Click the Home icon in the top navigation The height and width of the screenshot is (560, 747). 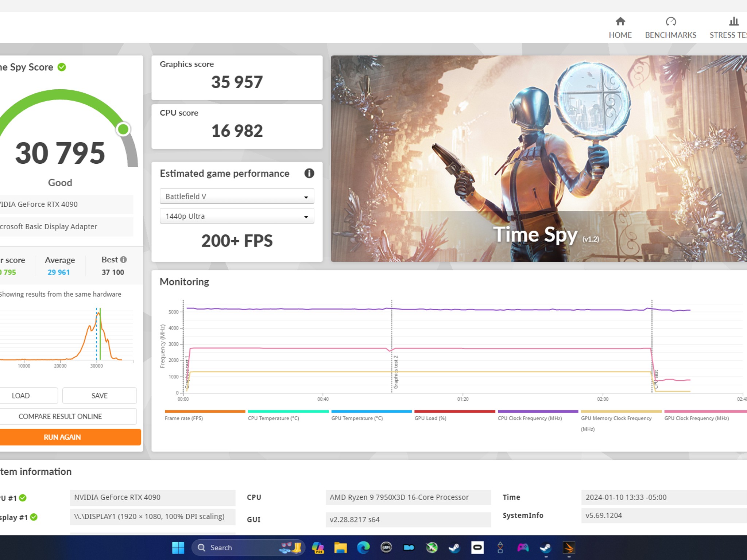pyautogui.click(x=620, y=22)
